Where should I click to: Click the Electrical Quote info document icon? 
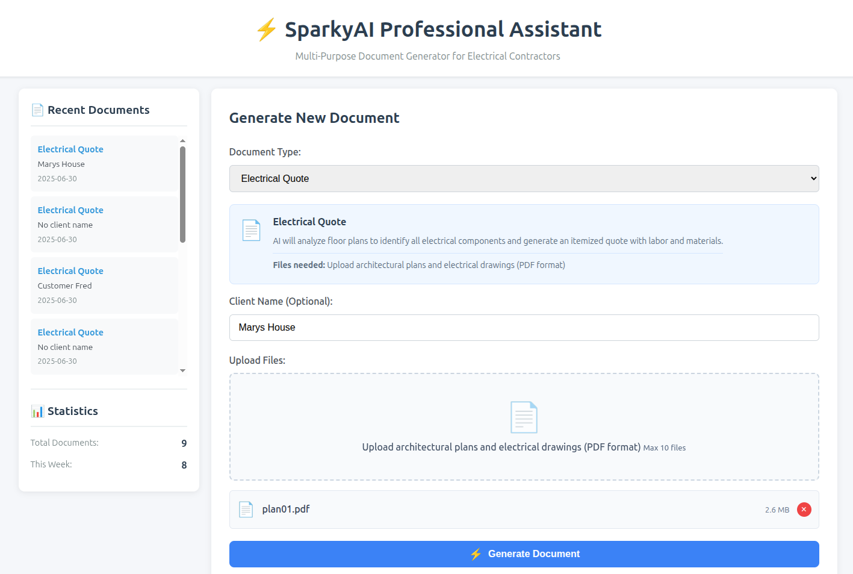(x=251, y=230)
